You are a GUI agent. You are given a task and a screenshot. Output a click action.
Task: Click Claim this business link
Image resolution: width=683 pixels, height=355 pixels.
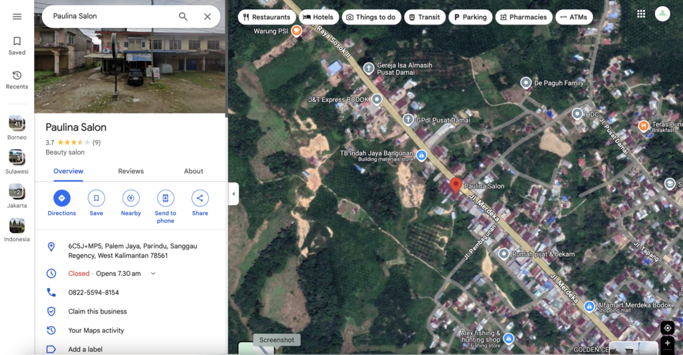(x=97, y=312)
